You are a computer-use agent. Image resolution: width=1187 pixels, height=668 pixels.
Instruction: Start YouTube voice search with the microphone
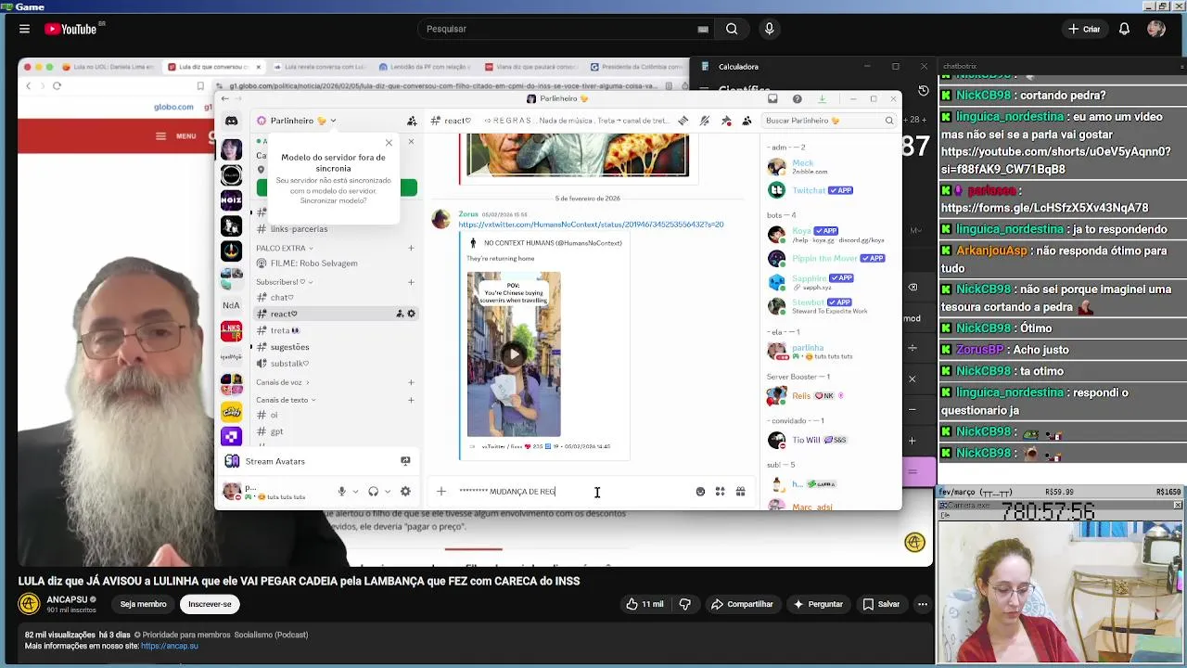(x=769, y=29)
